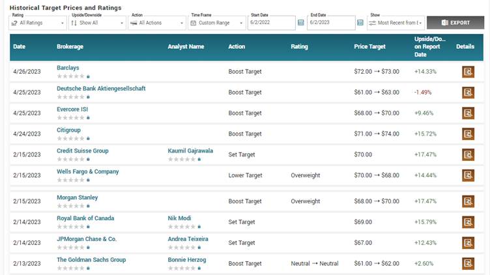
Task: Select the 2/13/2023 date cell
Action: point(27,263)
